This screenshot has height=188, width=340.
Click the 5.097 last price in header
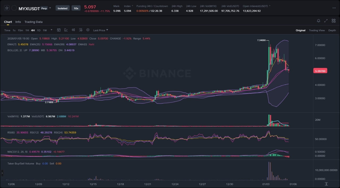[90, 7]
